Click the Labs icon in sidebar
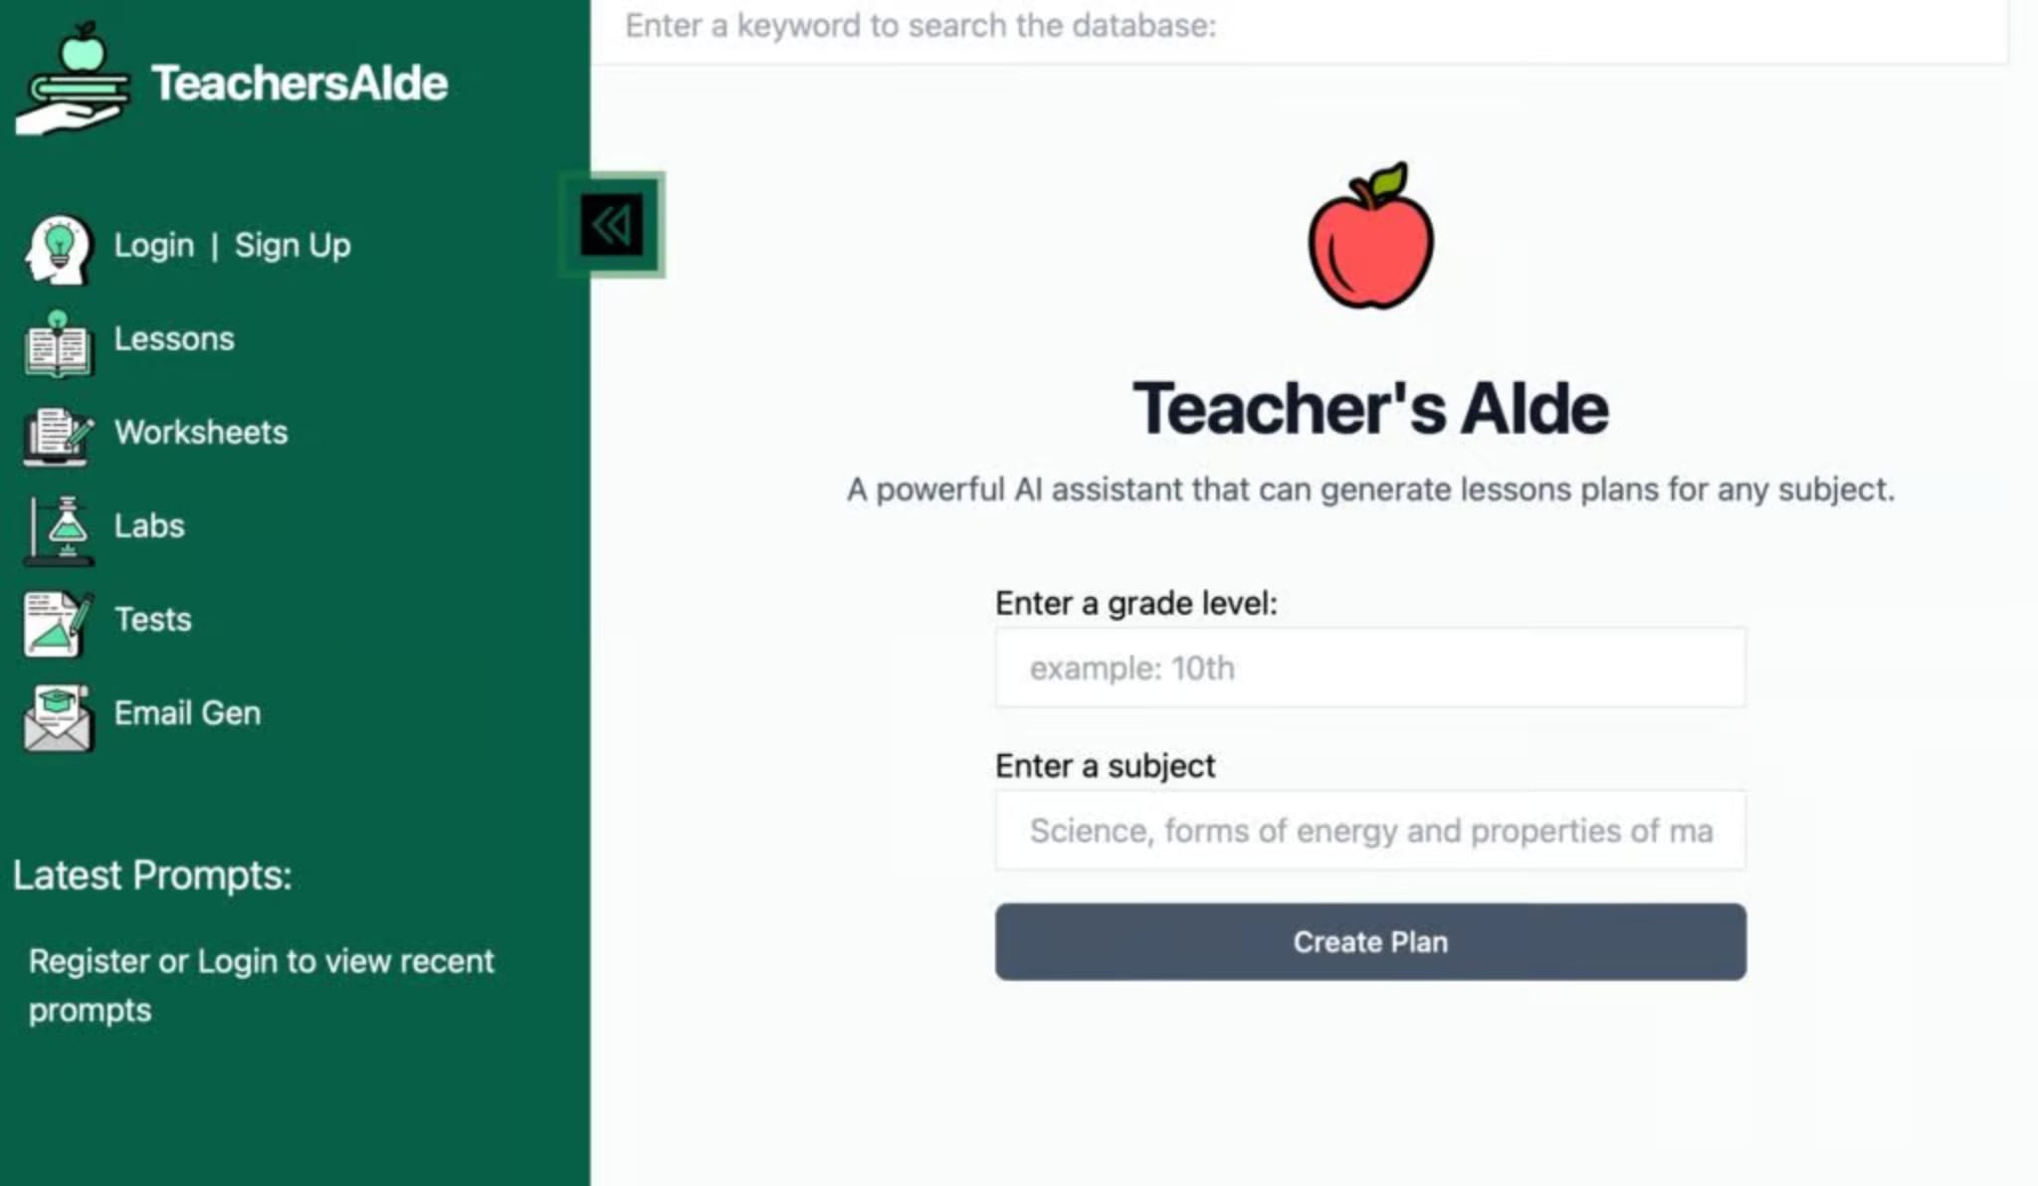This screenshot has width=2038, height=1186. 58,525
